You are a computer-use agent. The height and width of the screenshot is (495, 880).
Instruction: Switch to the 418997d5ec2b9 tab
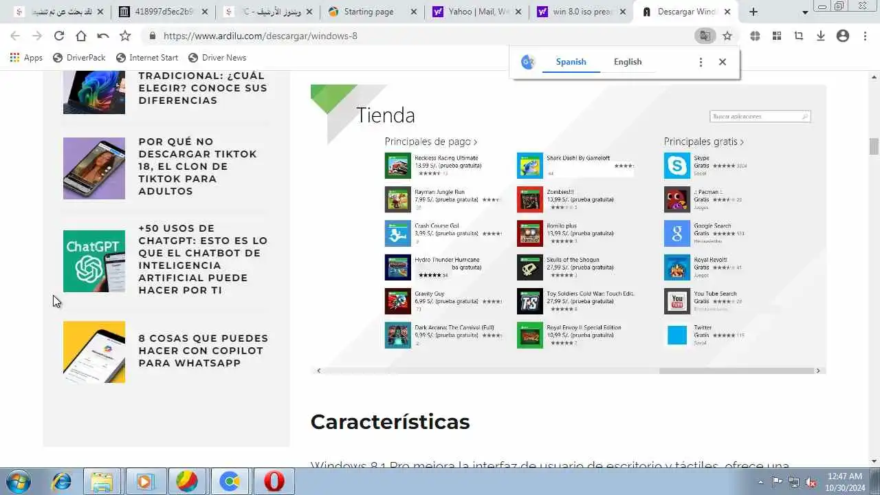click(163, 12)
